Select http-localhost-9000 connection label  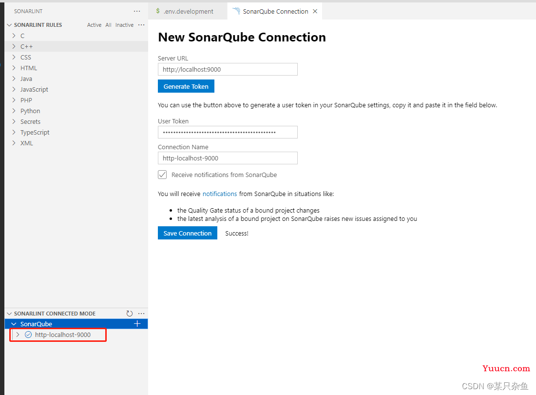click(x=63, y=335)
